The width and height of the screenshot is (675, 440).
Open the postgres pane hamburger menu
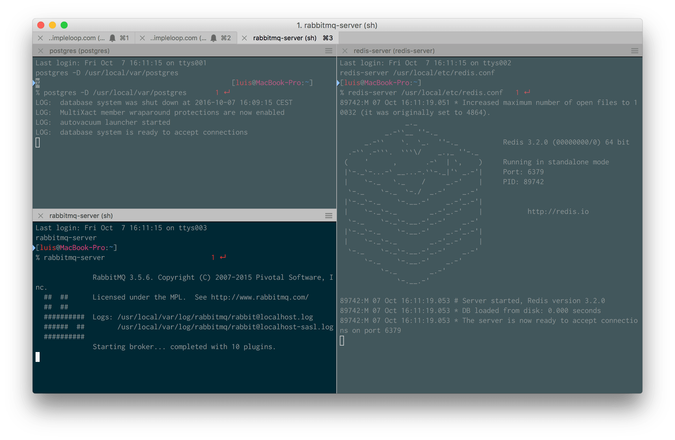click(328, 51)
